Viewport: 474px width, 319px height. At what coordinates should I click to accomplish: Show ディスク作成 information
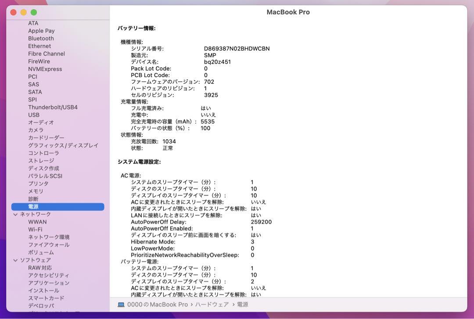(x=44, y=168)
